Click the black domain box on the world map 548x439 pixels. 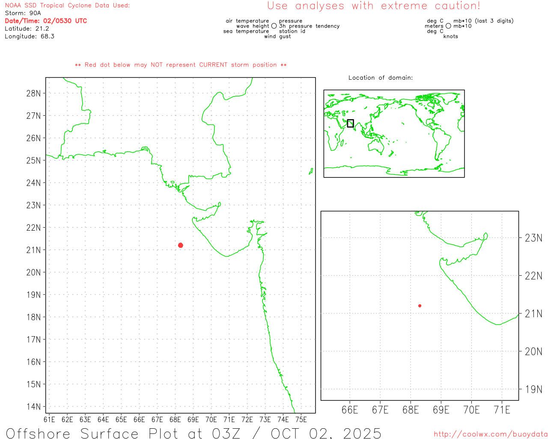[350, 123]
